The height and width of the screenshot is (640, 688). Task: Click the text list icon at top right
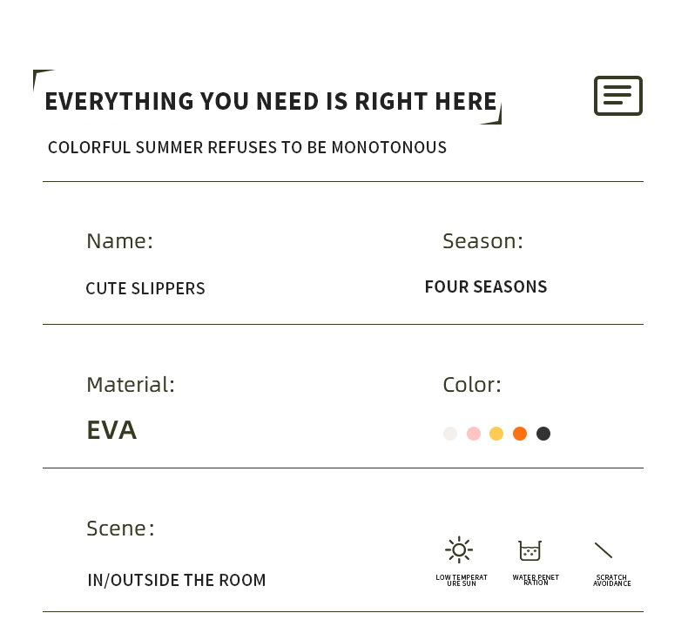[x=617, y=96]
